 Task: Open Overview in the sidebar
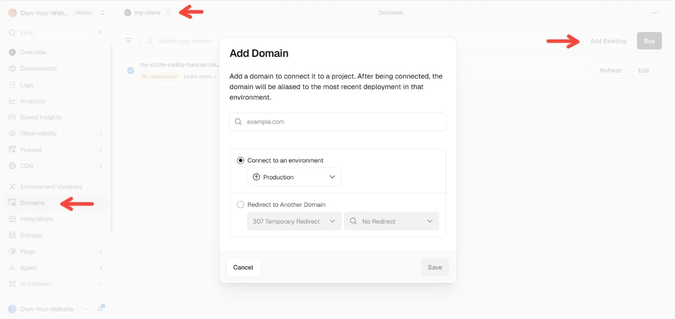[55, 52]
